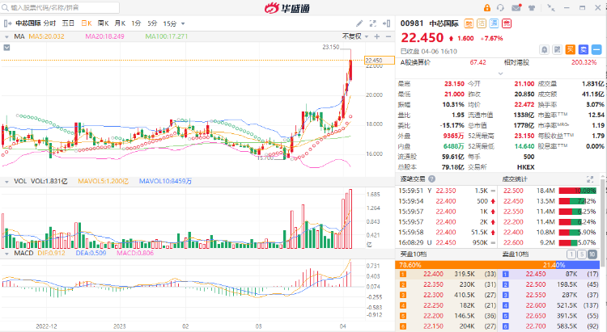Click the 成交统计 header label

(515, 179)
